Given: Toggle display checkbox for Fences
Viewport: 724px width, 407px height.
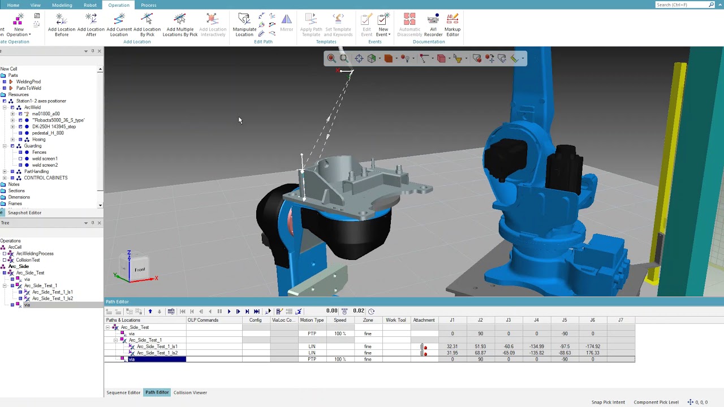Looking at the screenshot, I should [x=20, y=152].
